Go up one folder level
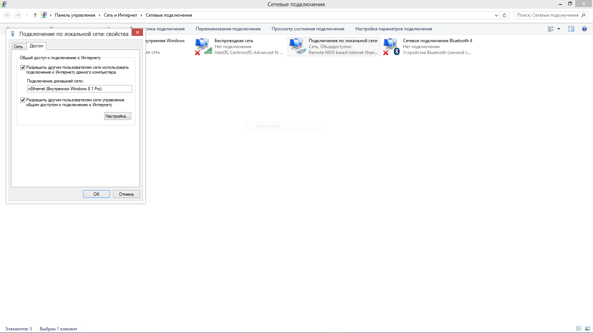The width and height of the screenshot is (593, 333). tap(35, 15)
